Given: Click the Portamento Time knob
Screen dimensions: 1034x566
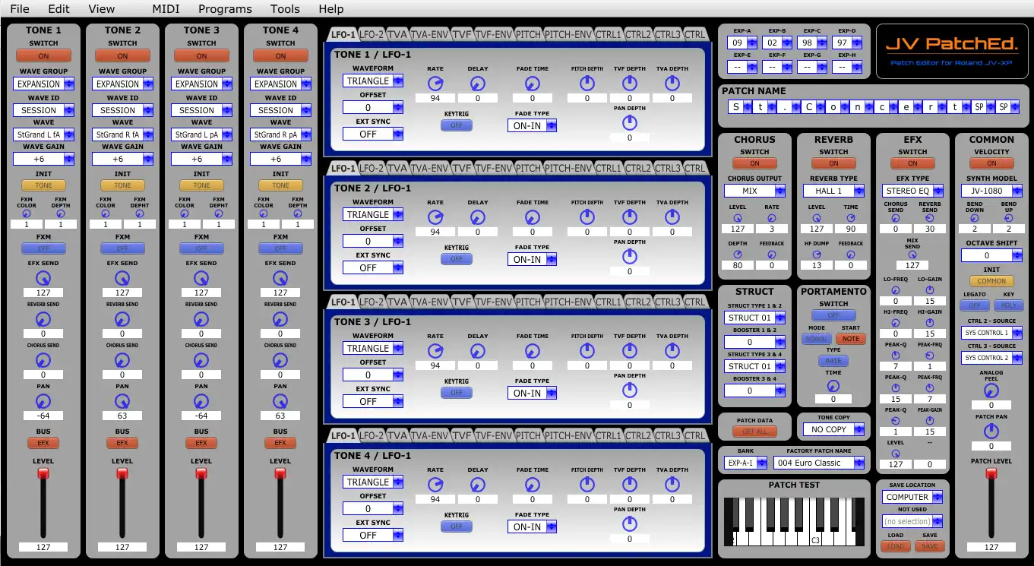Looking at the screenshot, I should (x=833, y=386).
